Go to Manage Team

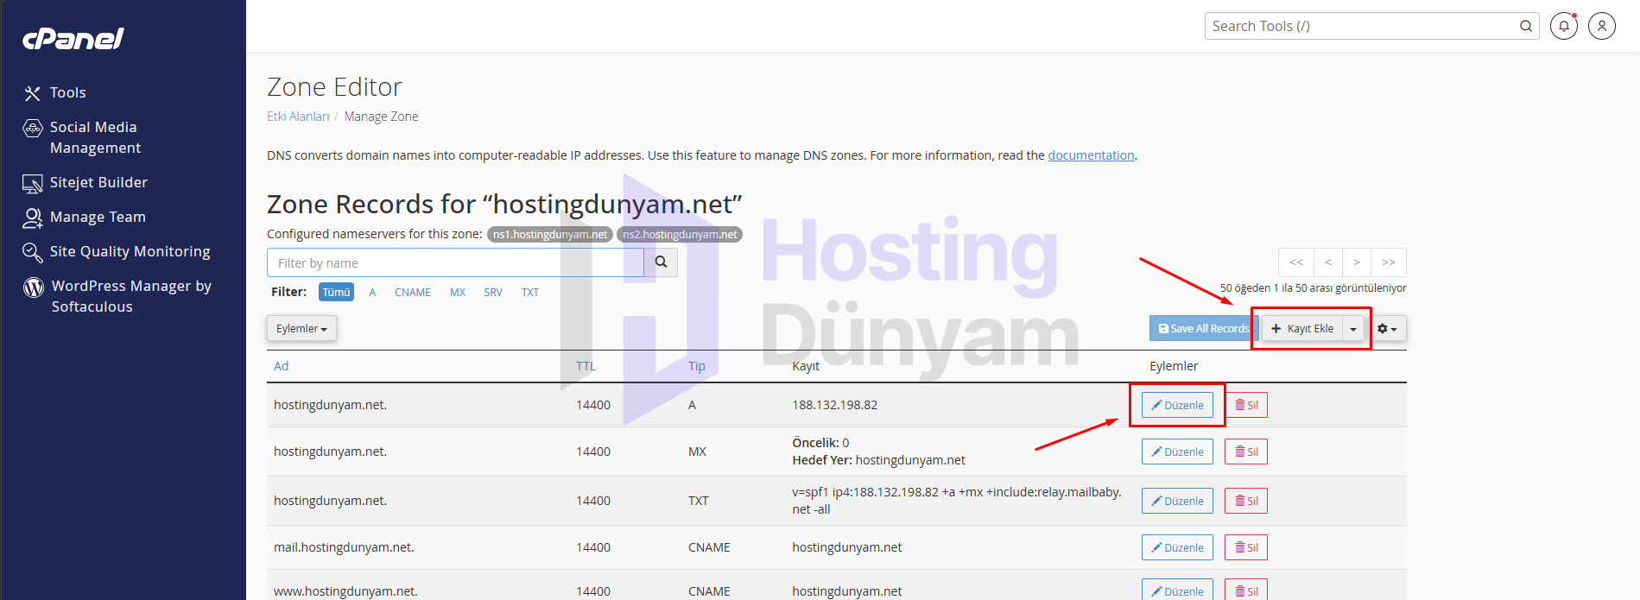pos(85,217)
